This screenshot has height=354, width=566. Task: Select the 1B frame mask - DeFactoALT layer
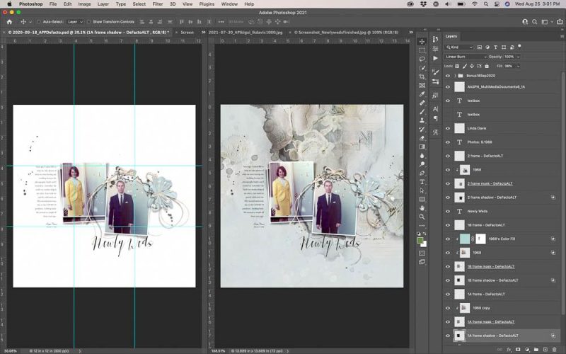click(x=490, y=267)
